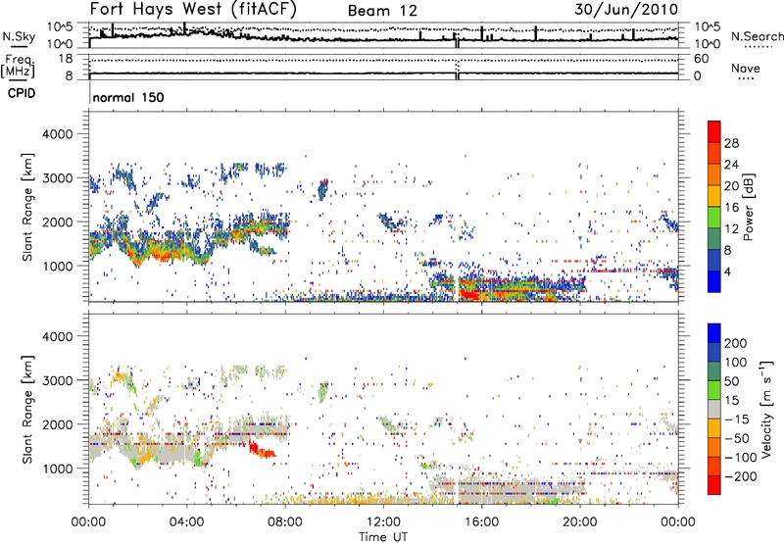Select the '200' tick on Velocity scale

(x=735, y=343)
